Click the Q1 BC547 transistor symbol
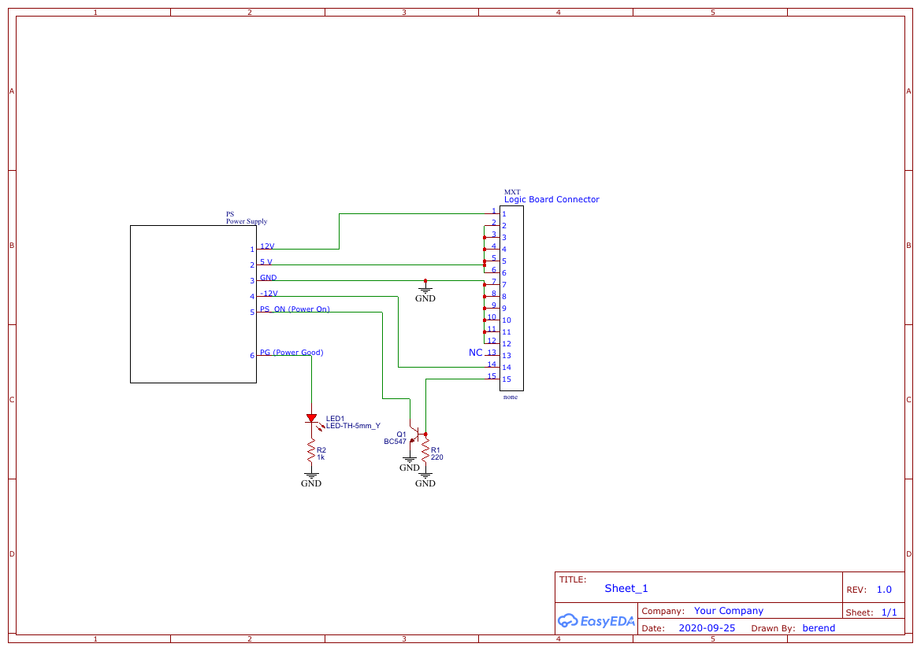921x651 pixels. pyautogui.click(x=415, y=435)
